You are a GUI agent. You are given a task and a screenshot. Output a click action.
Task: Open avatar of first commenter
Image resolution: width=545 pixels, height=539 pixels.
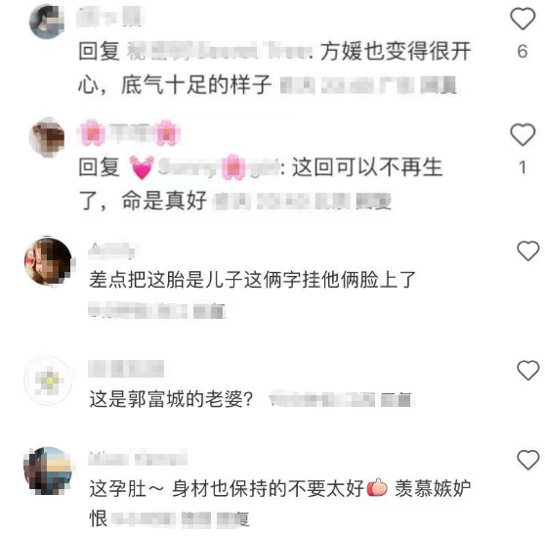(x=47, y=22)
